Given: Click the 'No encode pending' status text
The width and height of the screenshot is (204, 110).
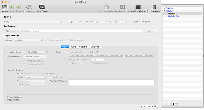Looking at the screenshot, I should tap(149, 106).
